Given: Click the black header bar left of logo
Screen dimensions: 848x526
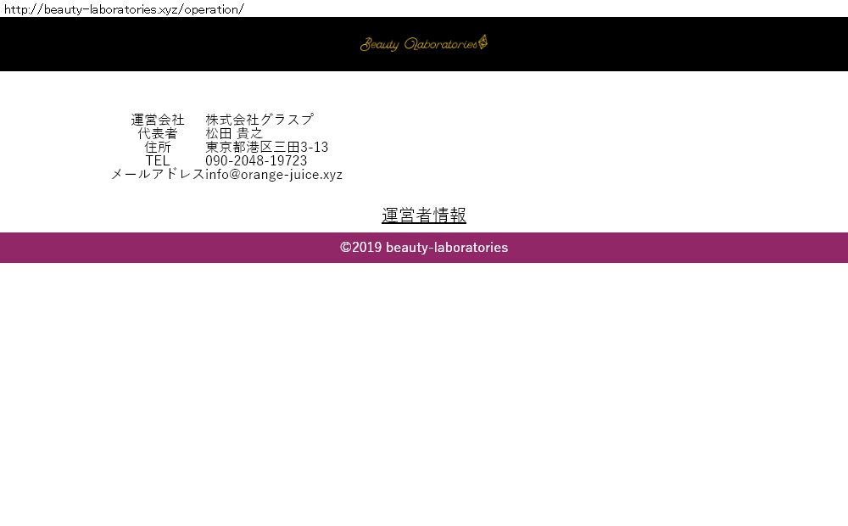Looking at the screenshot, I should [170, 44].
